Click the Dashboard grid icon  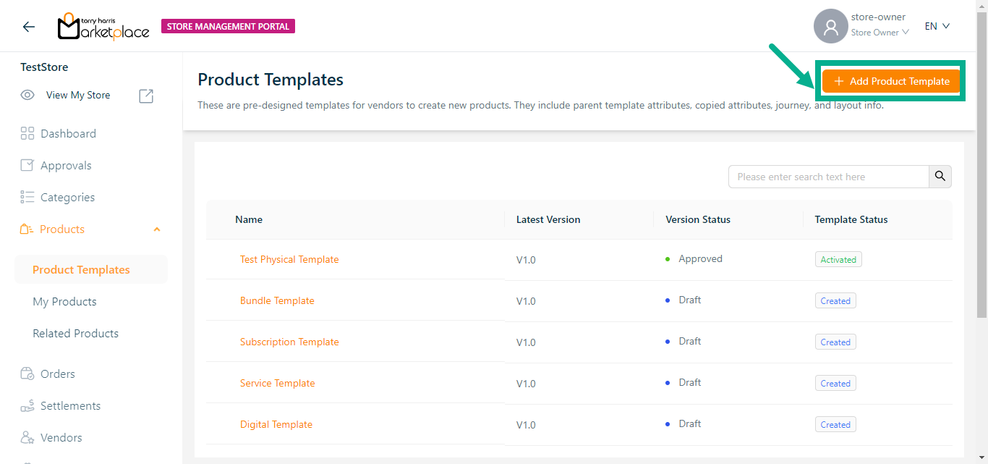coord(27,133)
